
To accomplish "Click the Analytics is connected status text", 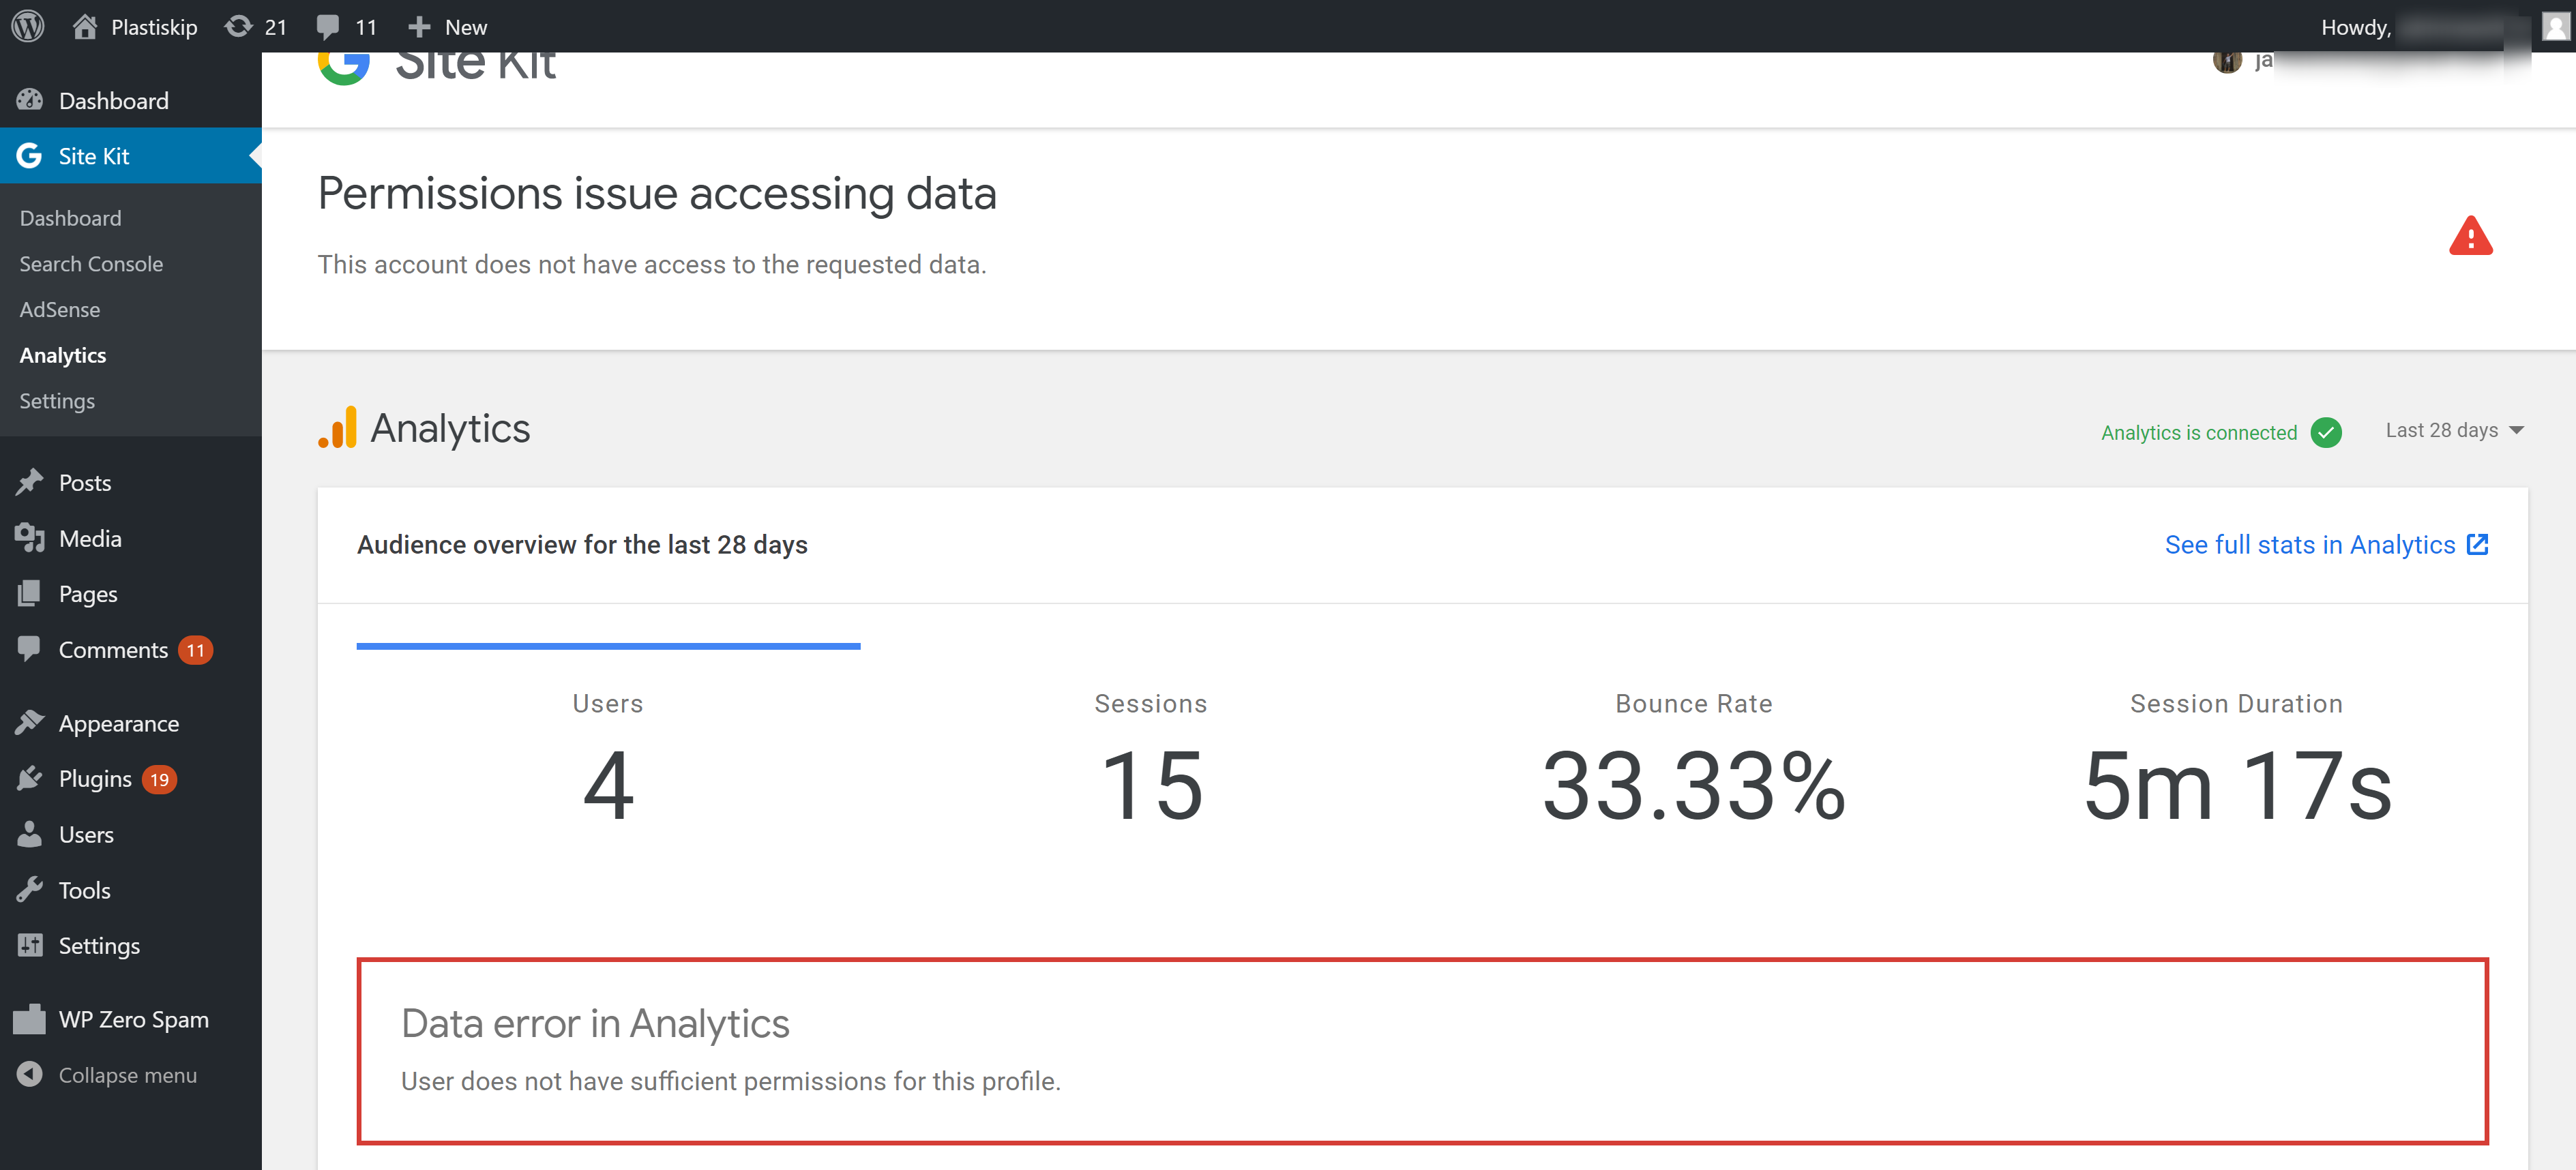I will 2199,432.
